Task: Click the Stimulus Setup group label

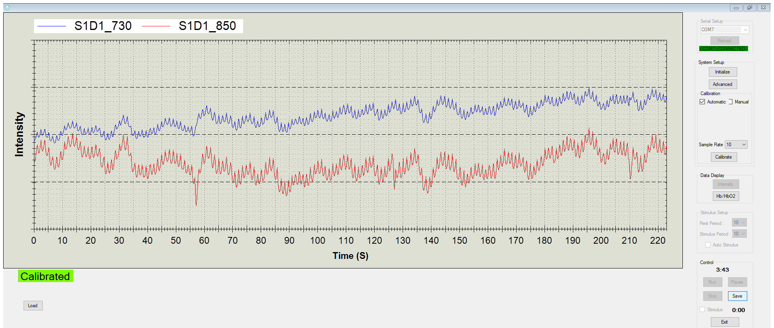Action: pyautogui.click(x=714, y=213)
